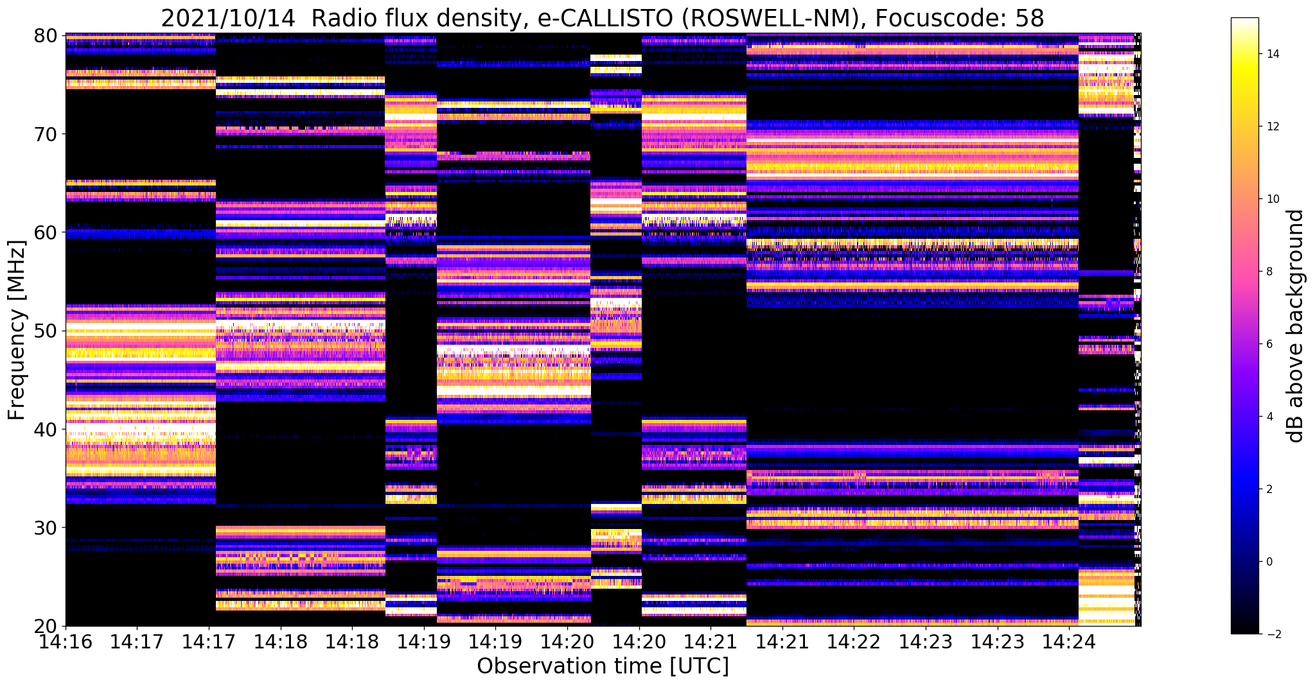
Task: Click the 80 frequency tick label
Action: pos(45,35)
